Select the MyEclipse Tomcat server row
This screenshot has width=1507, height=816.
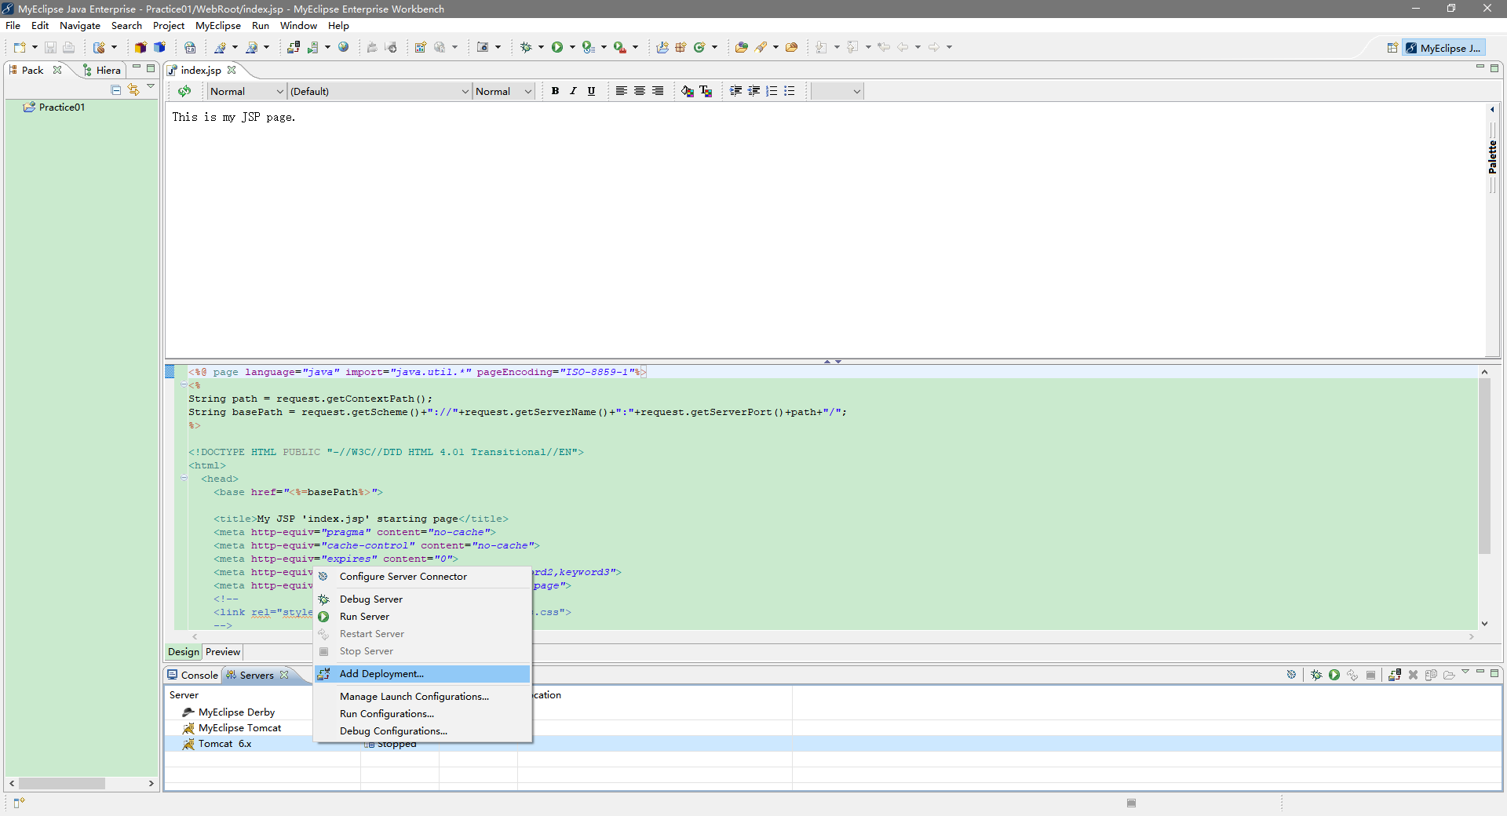[239, 728]
